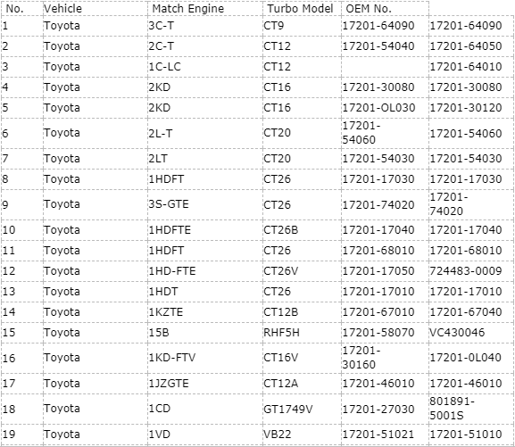Click the "Vehicle" column header
Screen dimensions: 515x447
point(62,9)
